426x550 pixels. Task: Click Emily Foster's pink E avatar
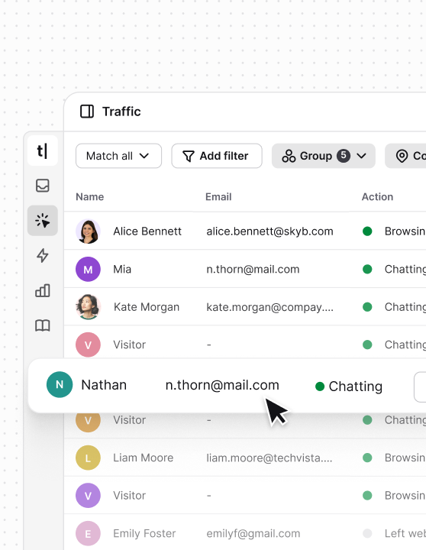point(88,533)
